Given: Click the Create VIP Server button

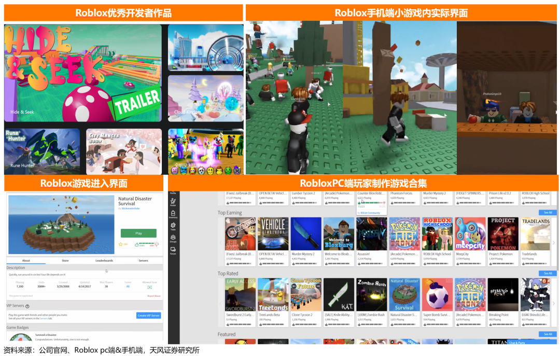Looking at the screenshot, I should [149, 315].
